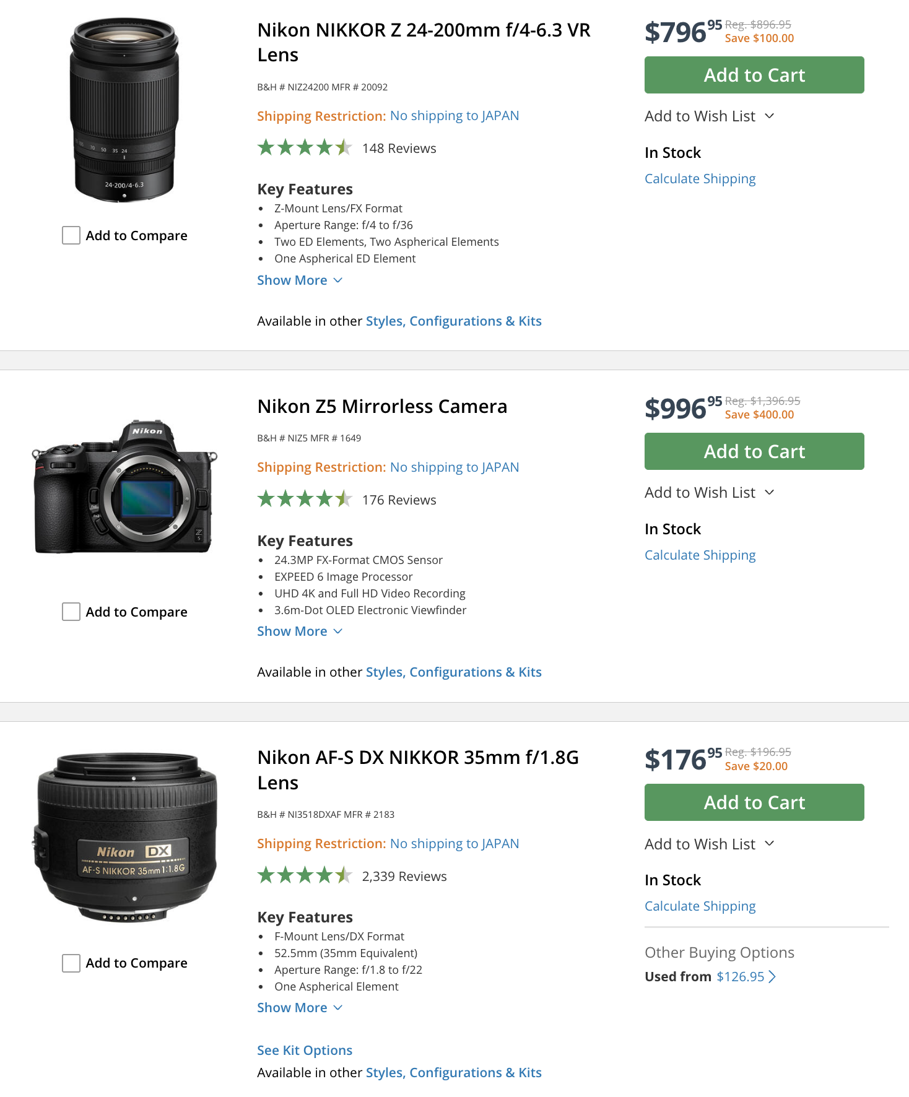Open Add to Wish List dropdown for 35mm lens

[x=709, y=844]
